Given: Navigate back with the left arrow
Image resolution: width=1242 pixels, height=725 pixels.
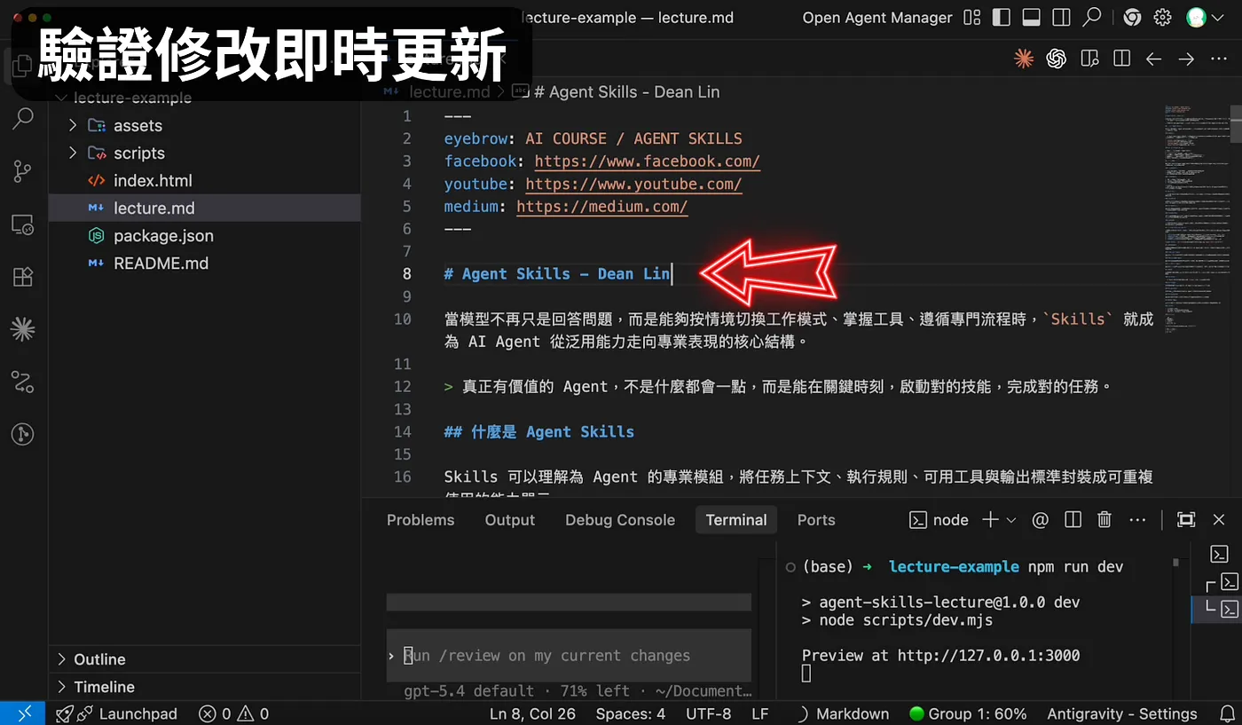Looking at the screenshot, I should click(1153, 59).
